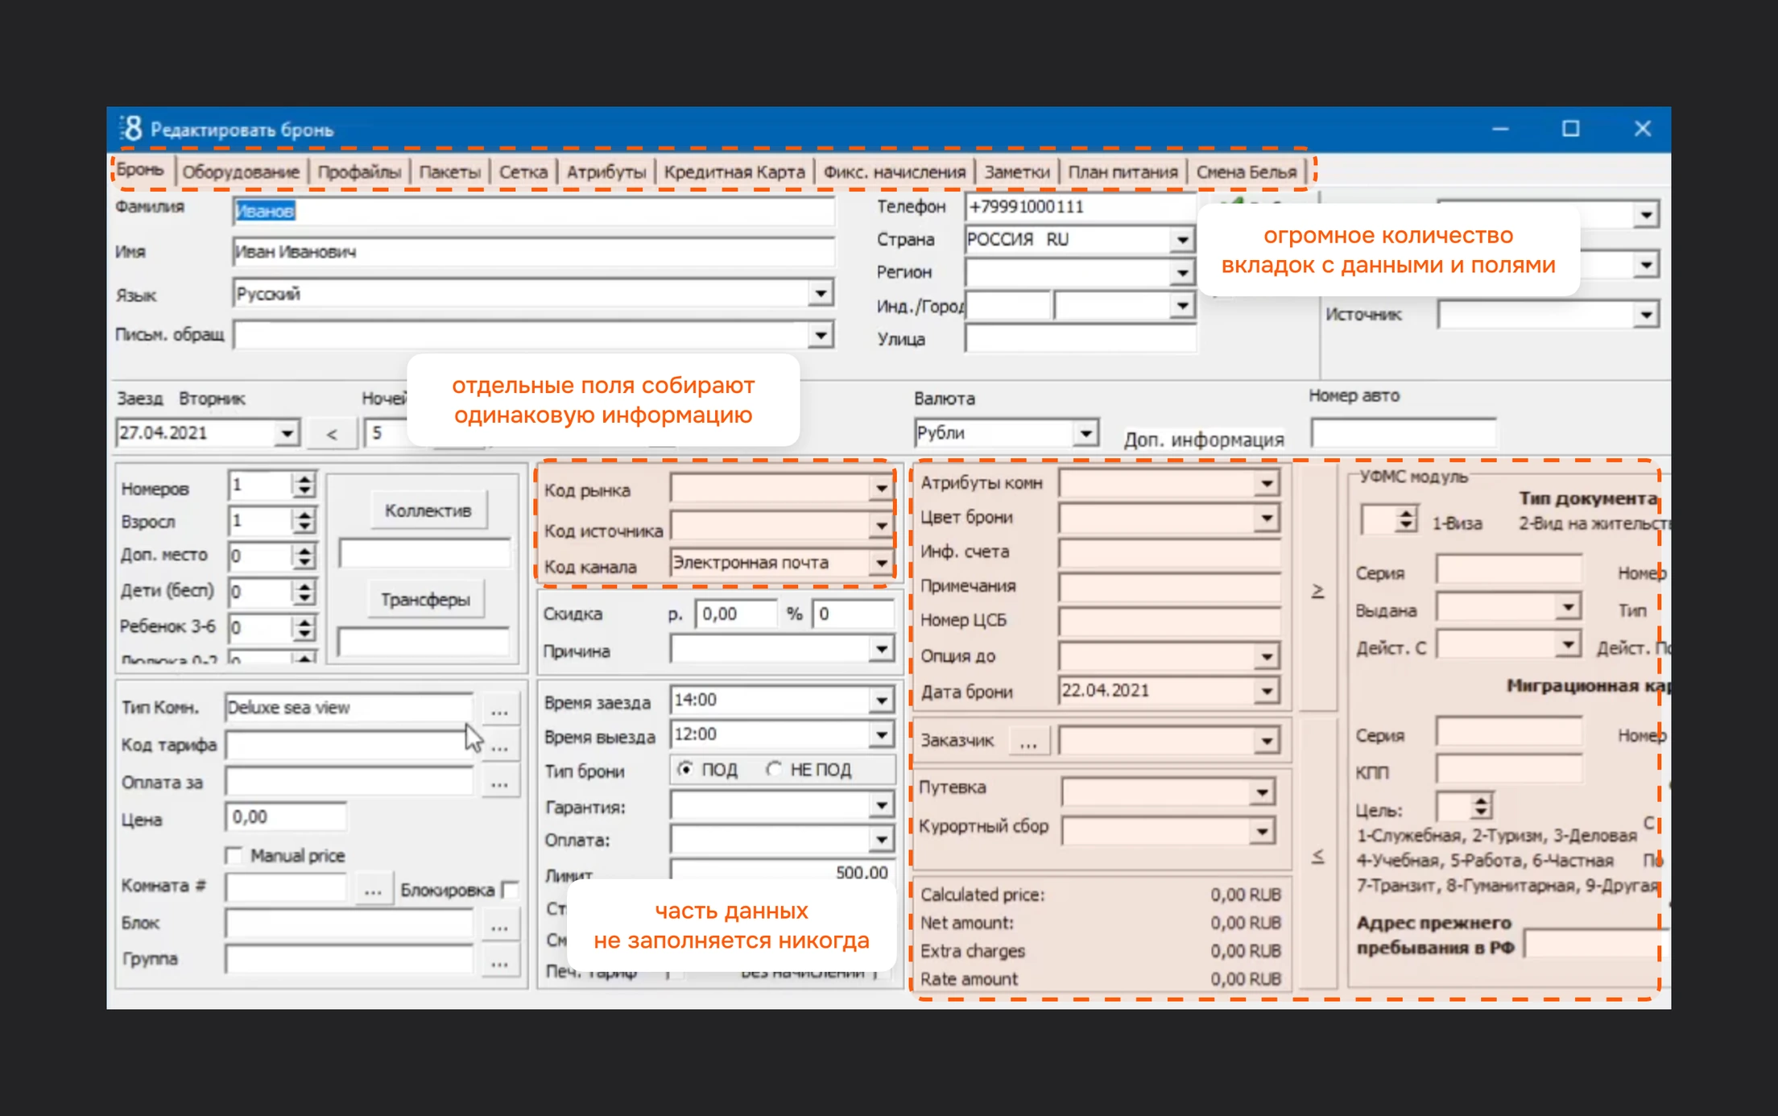
Task: Click the ≤ collapse button beside Путевка
Action: pos(1317,855)
